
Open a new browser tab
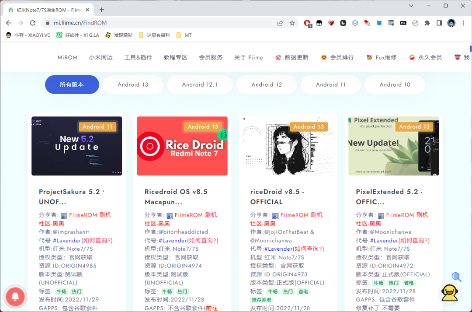pyautogui.click(x=102, y=10)
